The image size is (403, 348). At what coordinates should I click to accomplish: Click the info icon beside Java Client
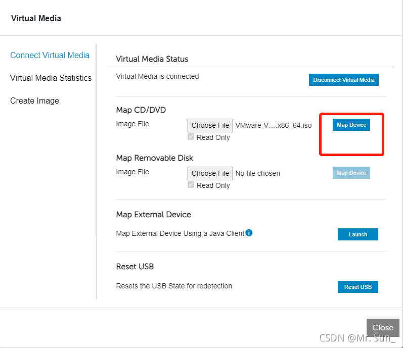pyautogui.click(x=249, y=233)
